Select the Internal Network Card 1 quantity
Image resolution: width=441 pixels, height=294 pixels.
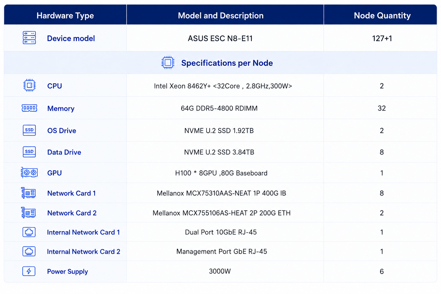(382, 232)
